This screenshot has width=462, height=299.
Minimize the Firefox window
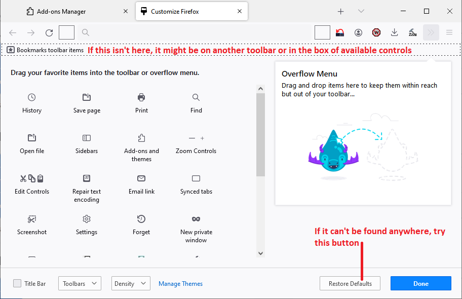pos(403,11)
